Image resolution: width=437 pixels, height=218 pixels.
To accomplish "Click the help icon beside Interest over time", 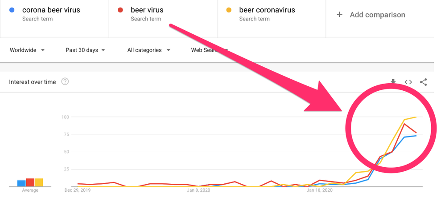I will click(65, 81).
